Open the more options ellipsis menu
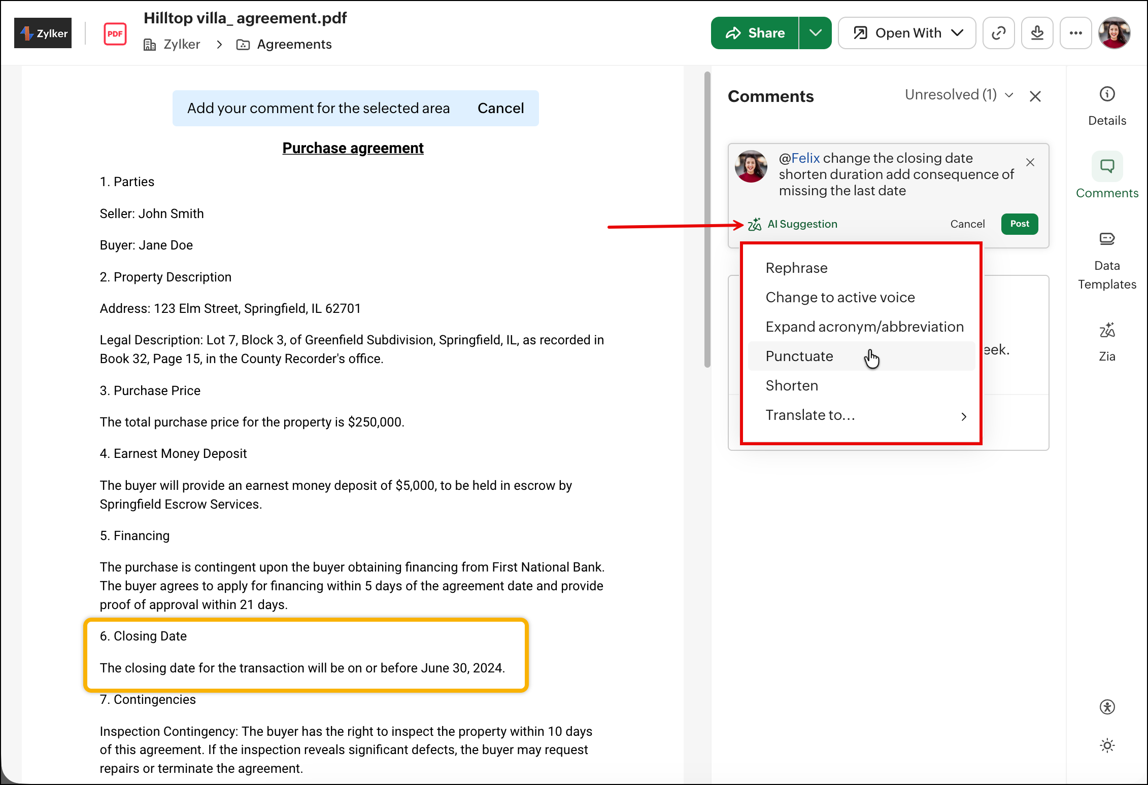Screen dimensions: 1148x785 coord(1075,33)
